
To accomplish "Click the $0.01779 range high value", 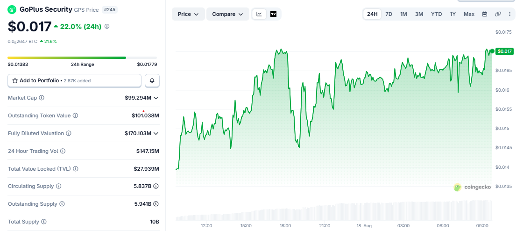I will pyautogui.click(x=147, y=64).
